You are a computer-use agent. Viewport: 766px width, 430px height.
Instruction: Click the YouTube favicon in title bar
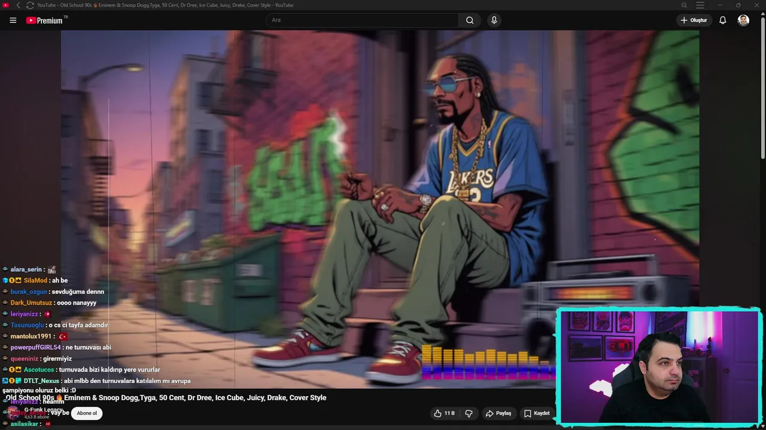(6, 5)
